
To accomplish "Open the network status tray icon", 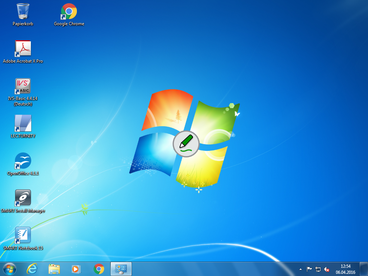I will point(318,269).
